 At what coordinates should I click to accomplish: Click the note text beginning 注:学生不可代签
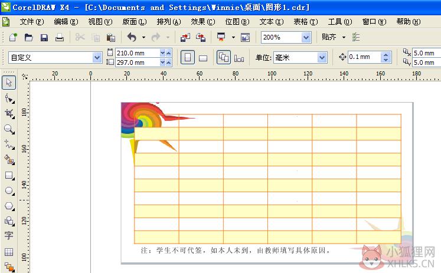236,250
